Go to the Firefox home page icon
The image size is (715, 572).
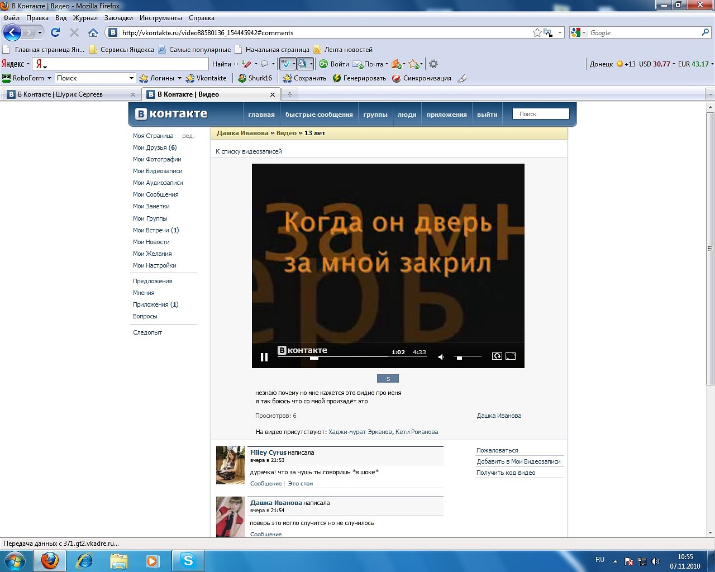pyautogui.click(x=93, y=32)
